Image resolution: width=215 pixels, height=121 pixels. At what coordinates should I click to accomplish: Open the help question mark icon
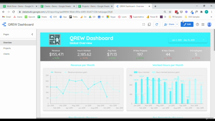tap(197, 25)
